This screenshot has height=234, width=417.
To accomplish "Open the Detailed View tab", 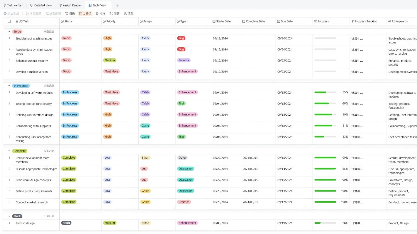I will pos(41,5).
